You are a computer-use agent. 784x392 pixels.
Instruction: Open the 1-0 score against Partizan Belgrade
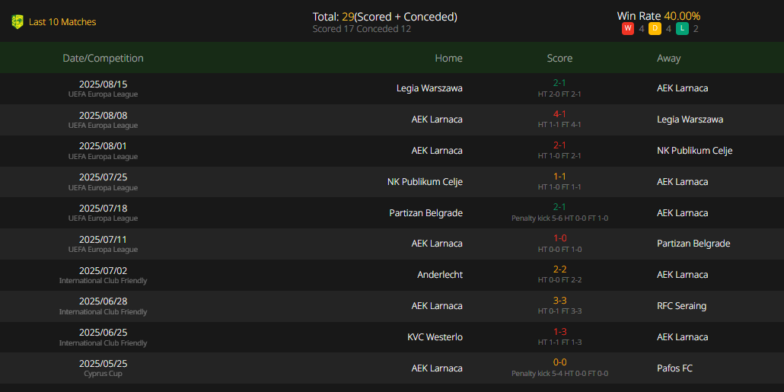(x=559, y=238)
